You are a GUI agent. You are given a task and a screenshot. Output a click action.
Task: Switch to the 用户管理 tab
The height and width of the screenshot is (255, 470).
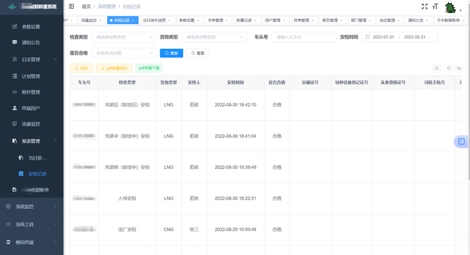[x=272, y=20]
